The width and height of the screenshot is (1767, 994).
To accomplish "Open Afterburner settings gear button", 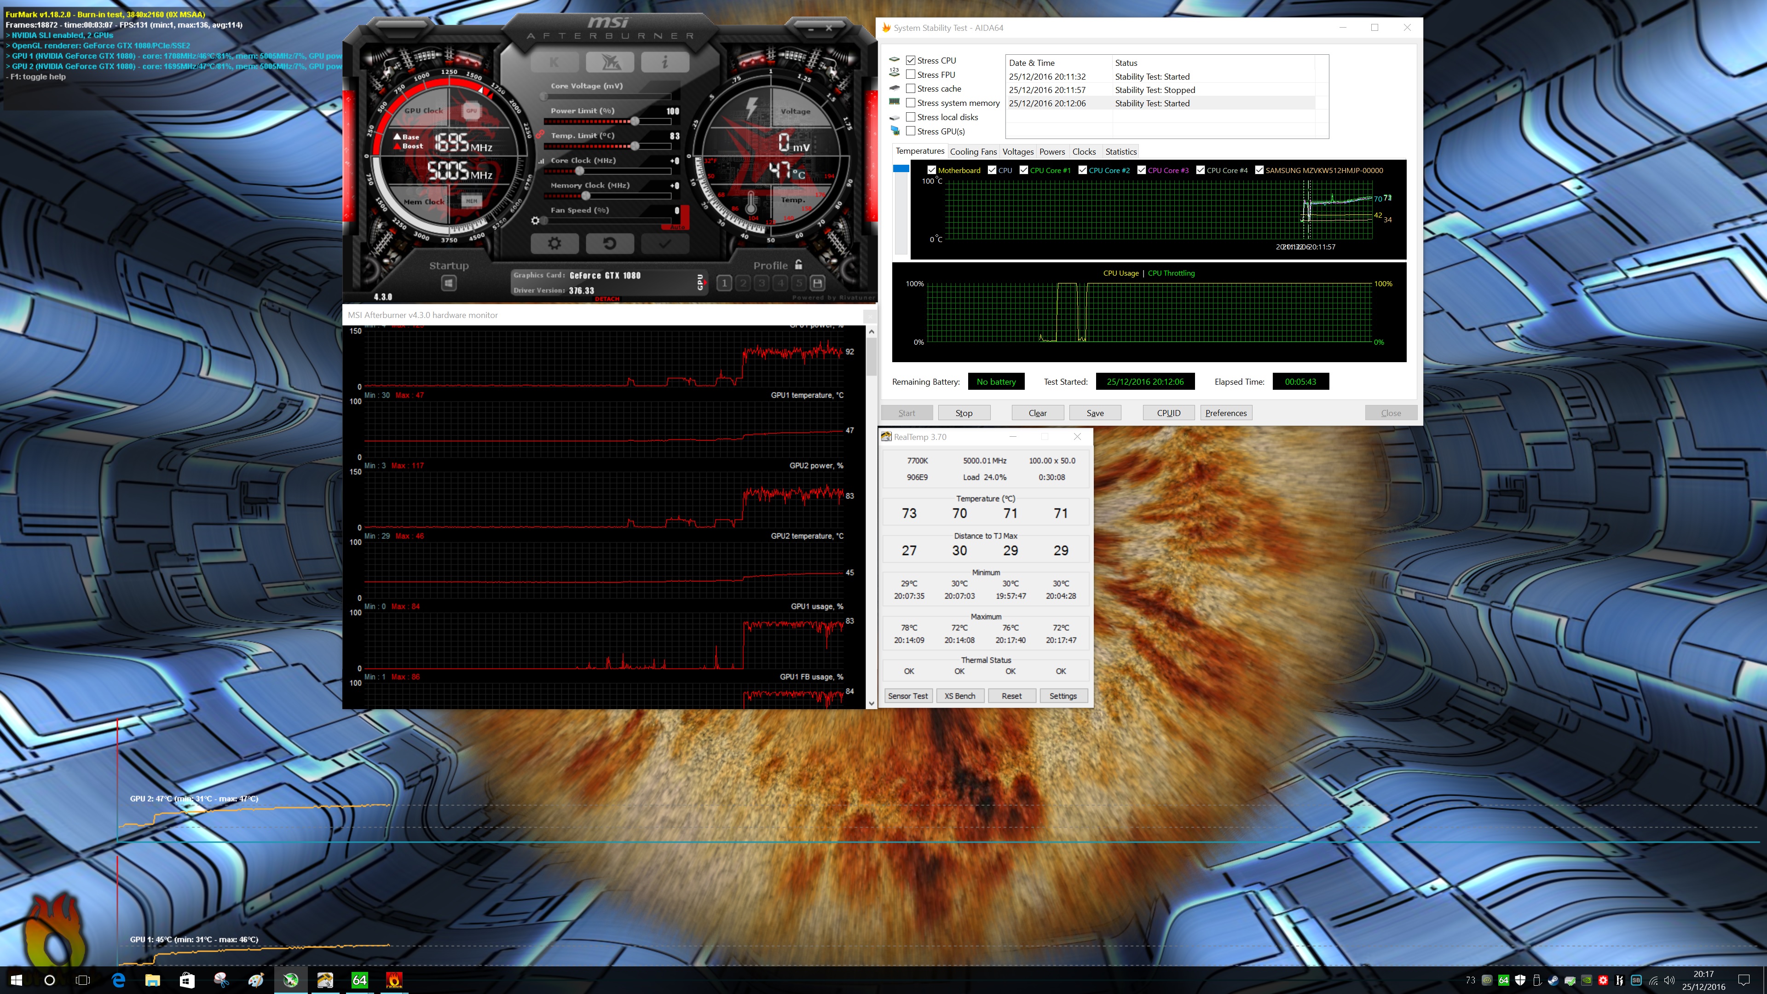I will [x=554, y=243].
